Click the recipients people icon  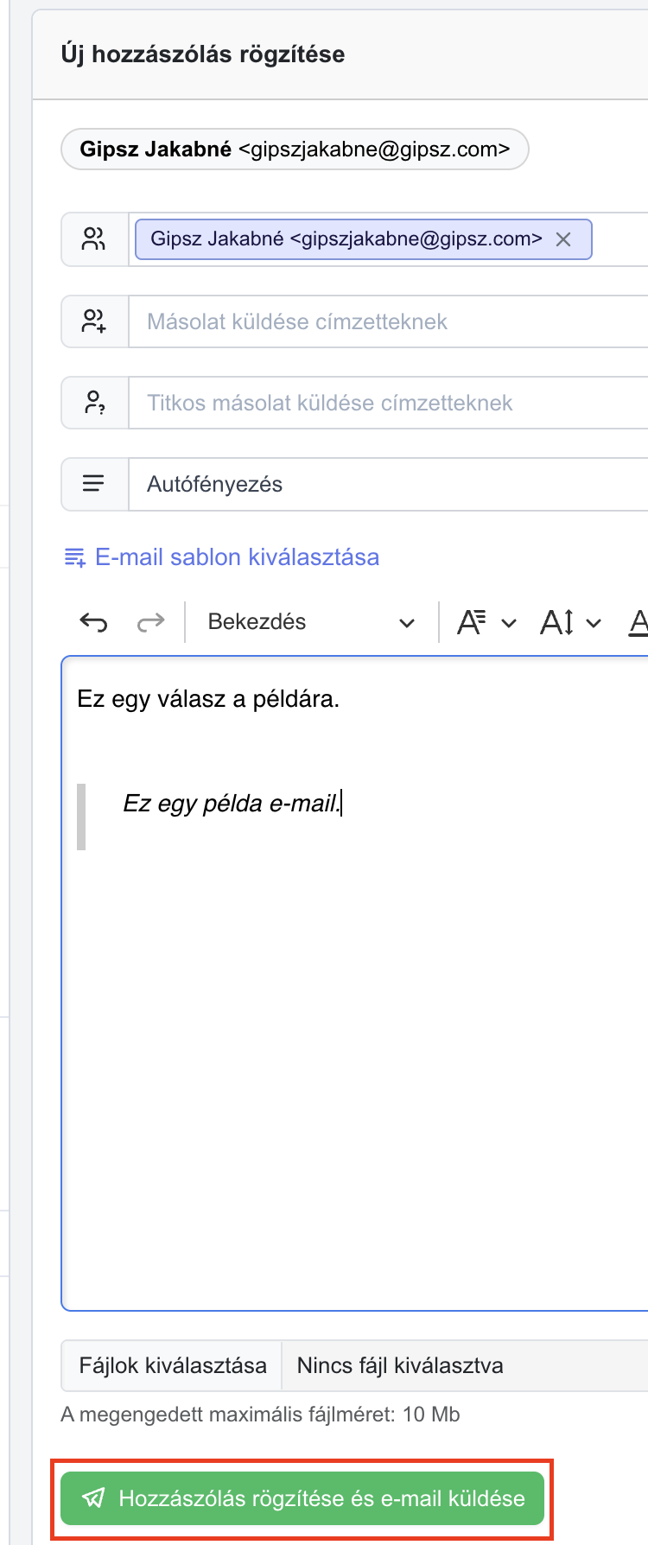(x=93, y=239)
